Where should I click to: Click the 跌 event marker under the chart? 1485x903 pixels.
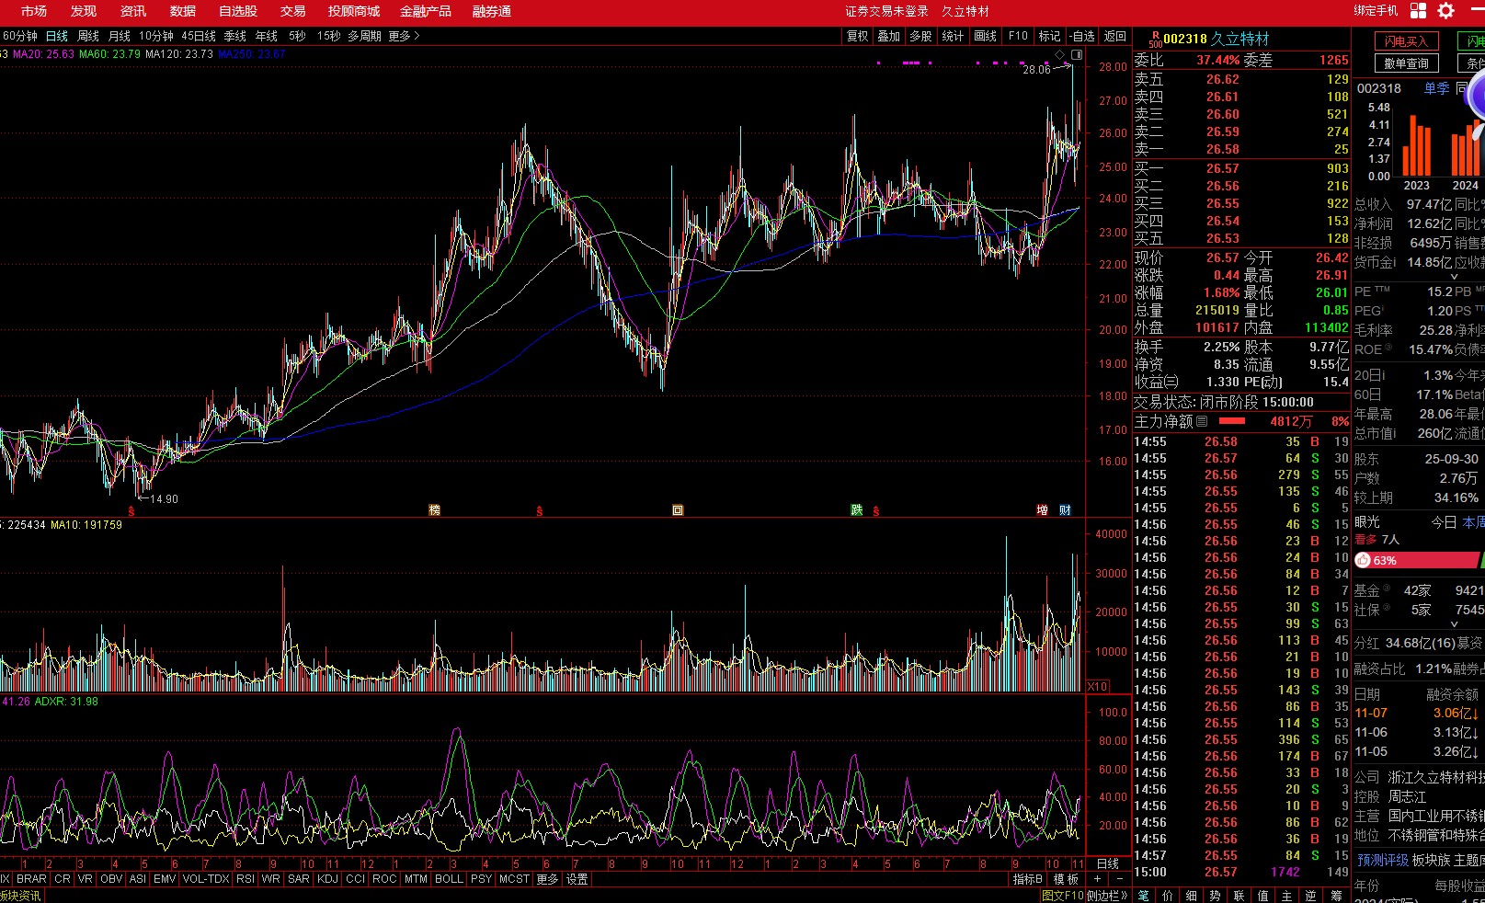(857, 510)
